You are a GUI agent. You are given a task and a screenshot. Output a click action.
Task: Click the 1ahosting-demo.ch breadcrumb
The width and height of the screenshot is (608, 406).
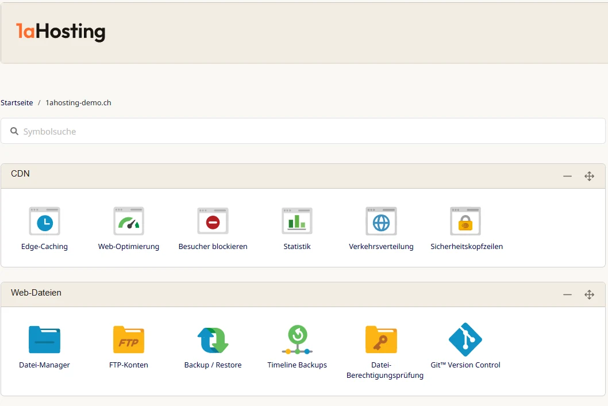point(78,103)
